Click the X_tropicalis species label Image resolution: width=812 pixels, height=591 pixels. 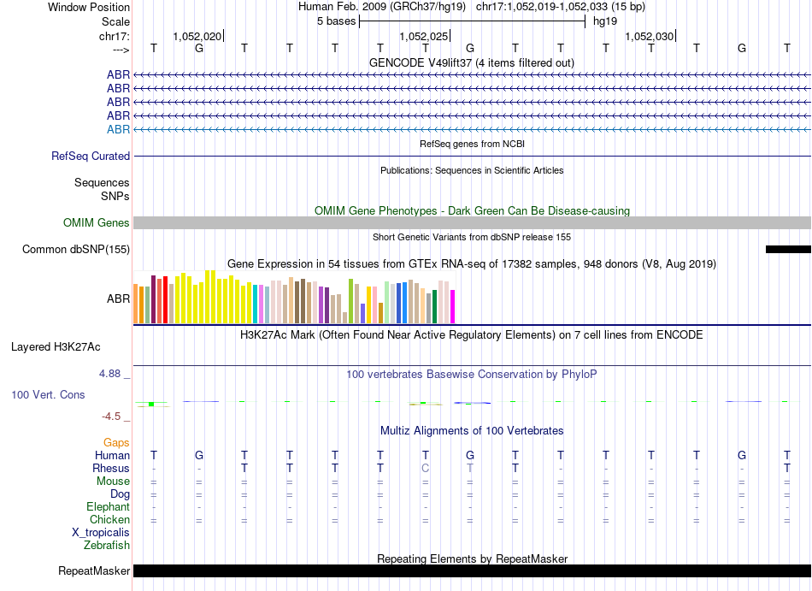click(x=101, y=533)
